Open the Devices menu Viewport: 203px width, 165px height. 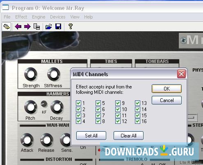pos(58,17)
